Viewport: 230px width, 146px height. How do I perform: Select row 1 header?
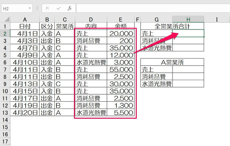tap(5, 26)
